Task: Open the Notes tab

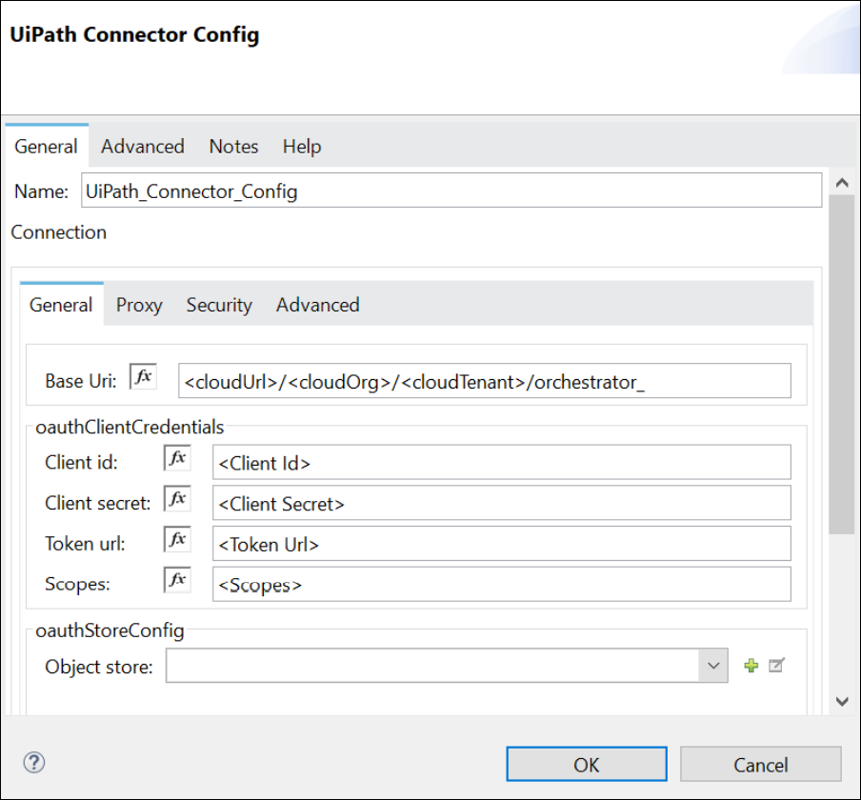Action: [x=233, y=147]
